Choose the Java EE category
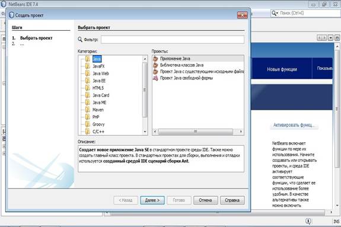The height and width of the screenshot is (227, 341). pyautogui.click(x=99, y=81)
